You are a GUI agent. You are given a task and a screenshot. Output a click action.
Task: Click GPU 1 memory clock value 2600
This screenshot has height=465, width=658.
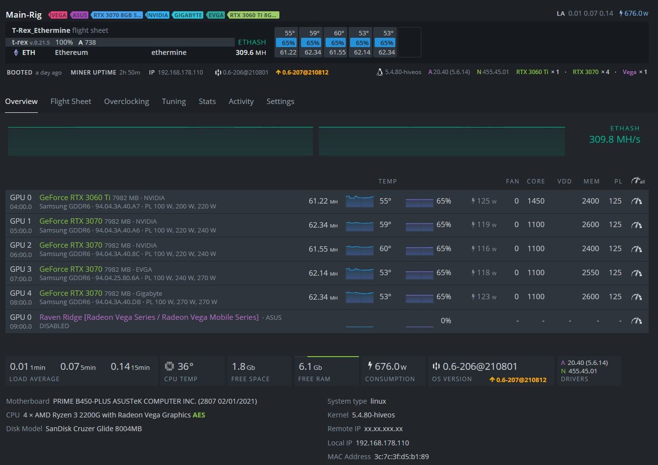click(x=590, y=225)
